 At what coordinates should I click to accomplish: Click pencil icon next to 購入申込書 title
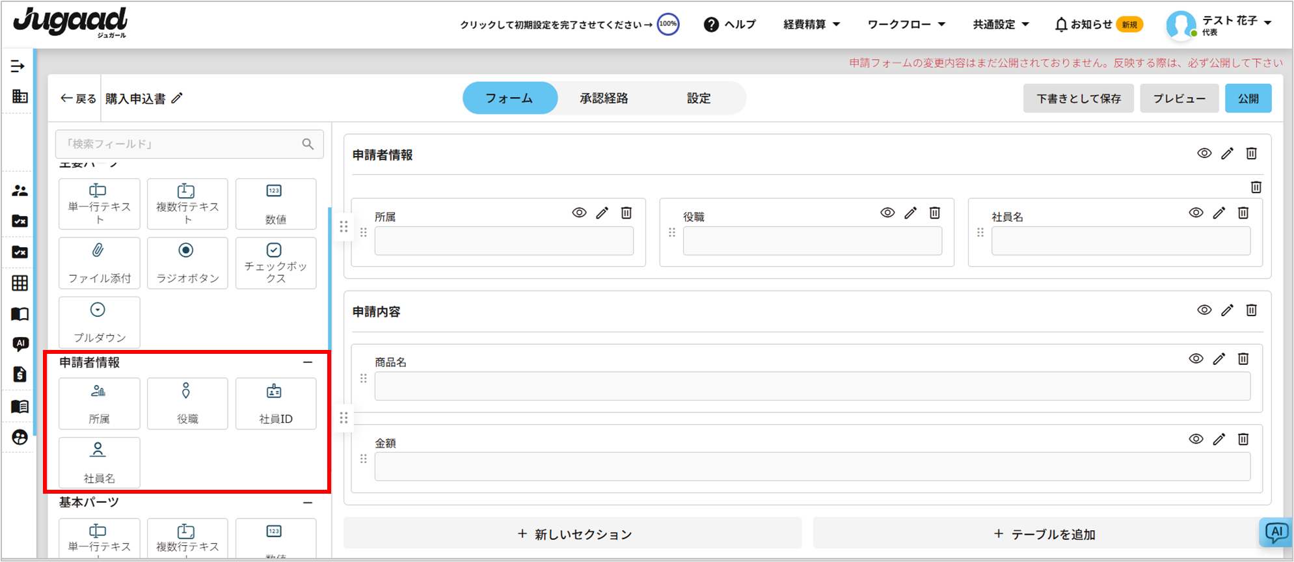click(x=177, y=98)
